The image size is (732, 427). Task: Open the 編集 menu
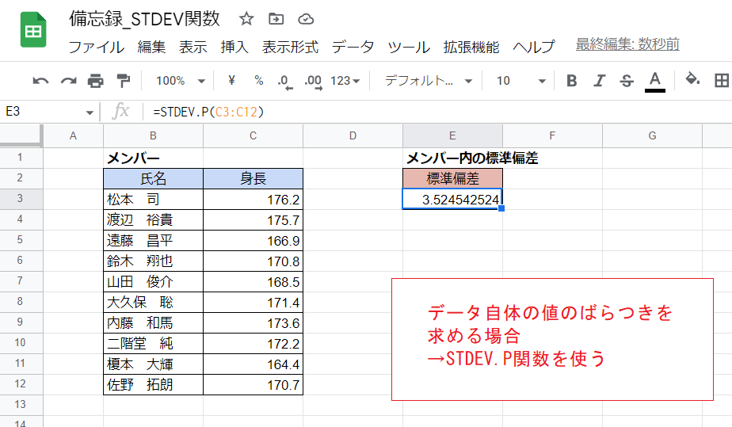151,47
